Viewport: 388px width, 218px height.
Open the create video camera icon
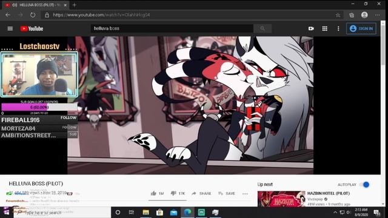coord(311,28)
